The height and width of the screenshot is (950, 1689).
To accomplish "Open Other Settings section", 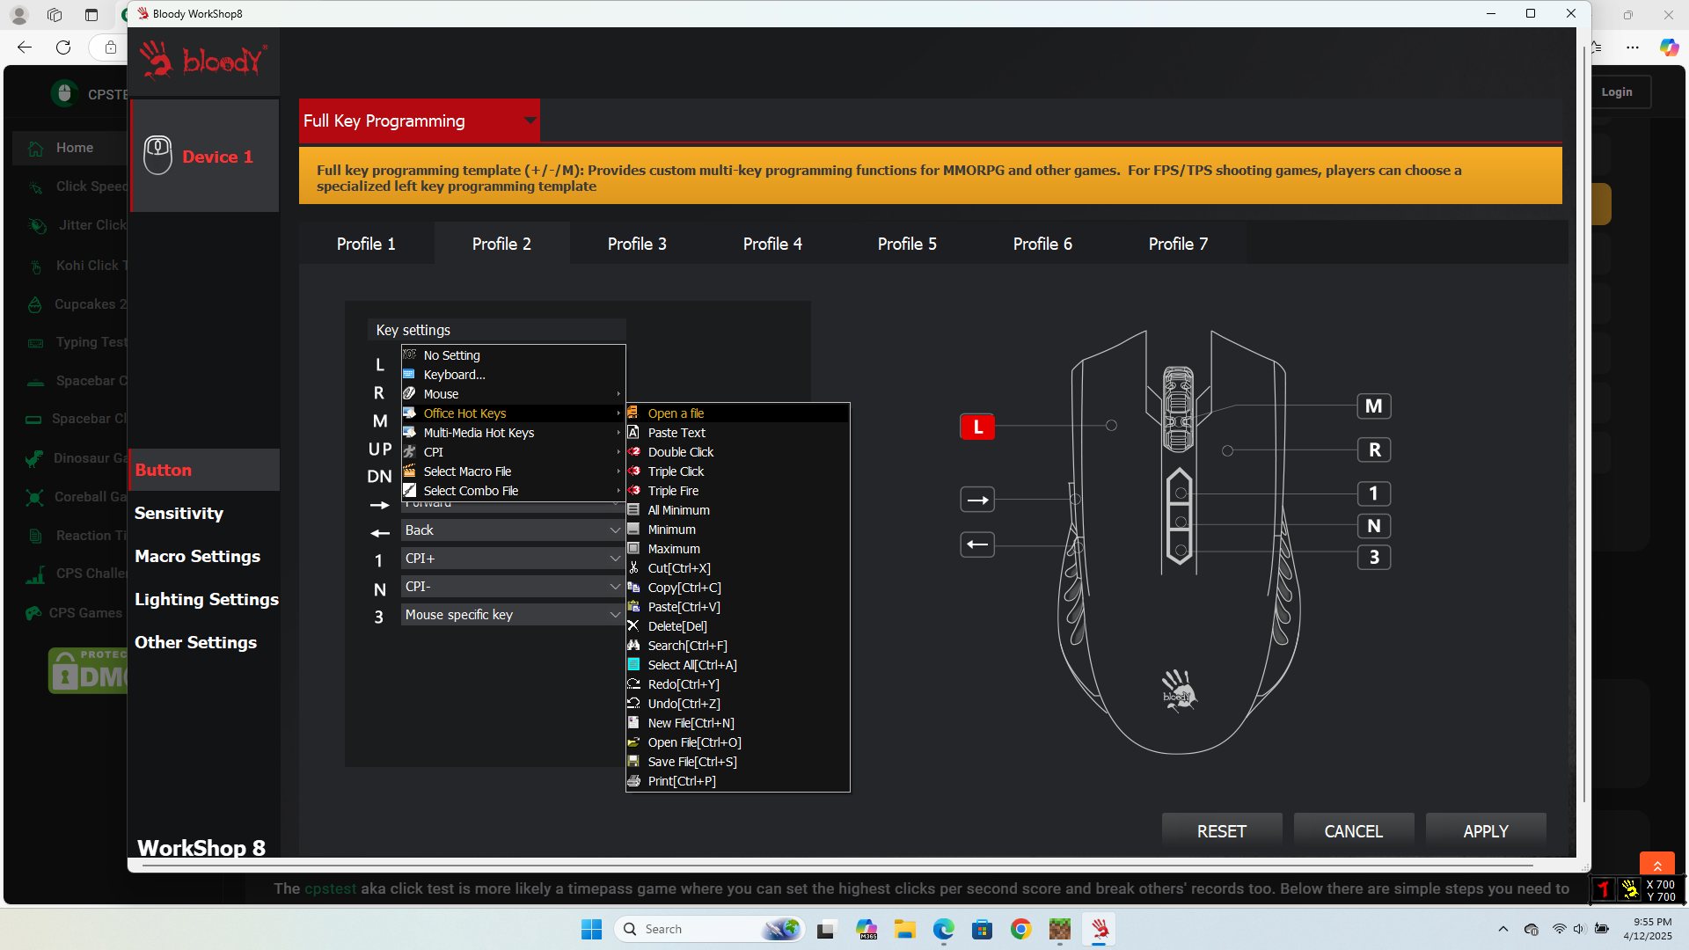I will [x=195, y=642].
